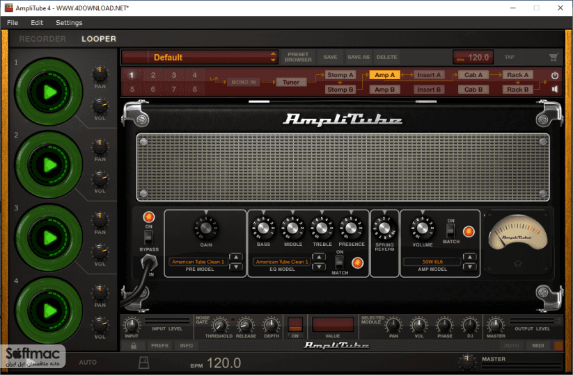Open the 50W 6L6 AMP MODEL list

(x=432, y=262)
